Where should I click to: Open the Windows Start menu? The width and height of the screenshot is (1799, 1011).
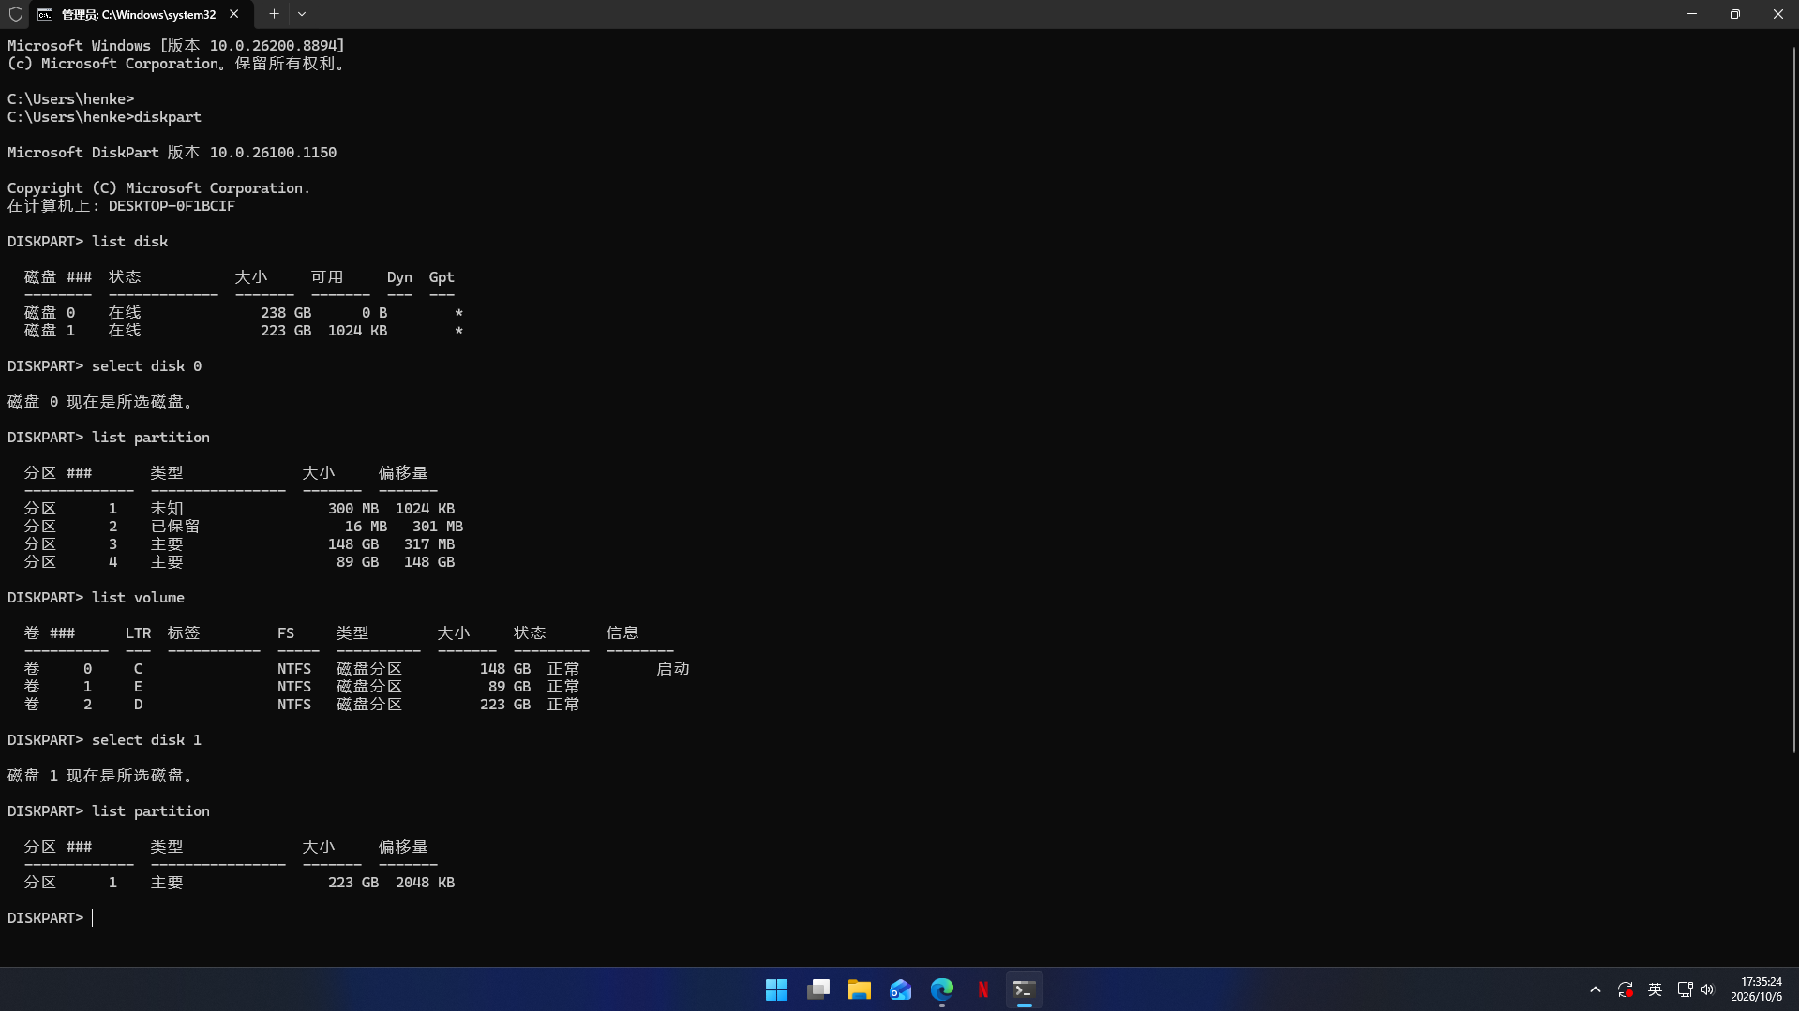point(776,989)
